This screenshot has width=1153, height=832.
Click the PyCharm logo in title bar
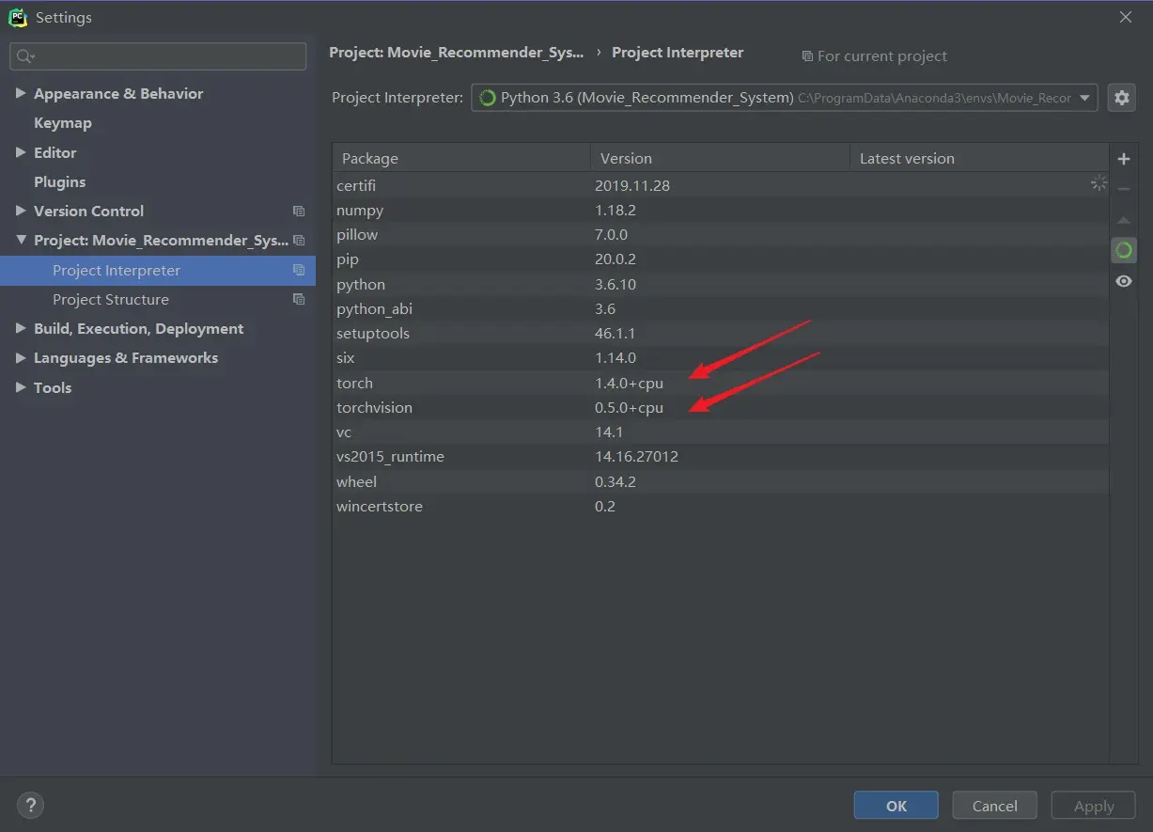(x=18, y=17)
